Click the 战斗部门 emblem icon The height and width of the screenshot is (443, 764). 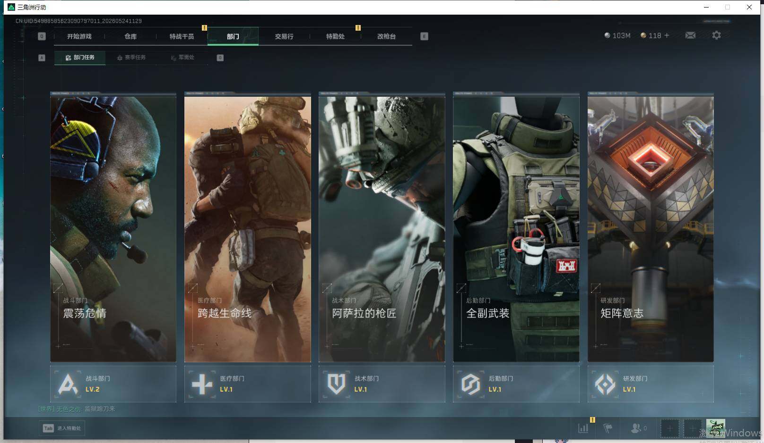[x=68, y=384]
